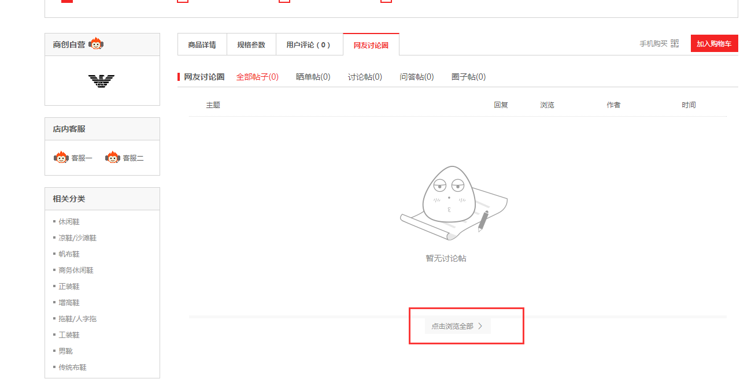Click the 浏览 column header

click(547, 105)
